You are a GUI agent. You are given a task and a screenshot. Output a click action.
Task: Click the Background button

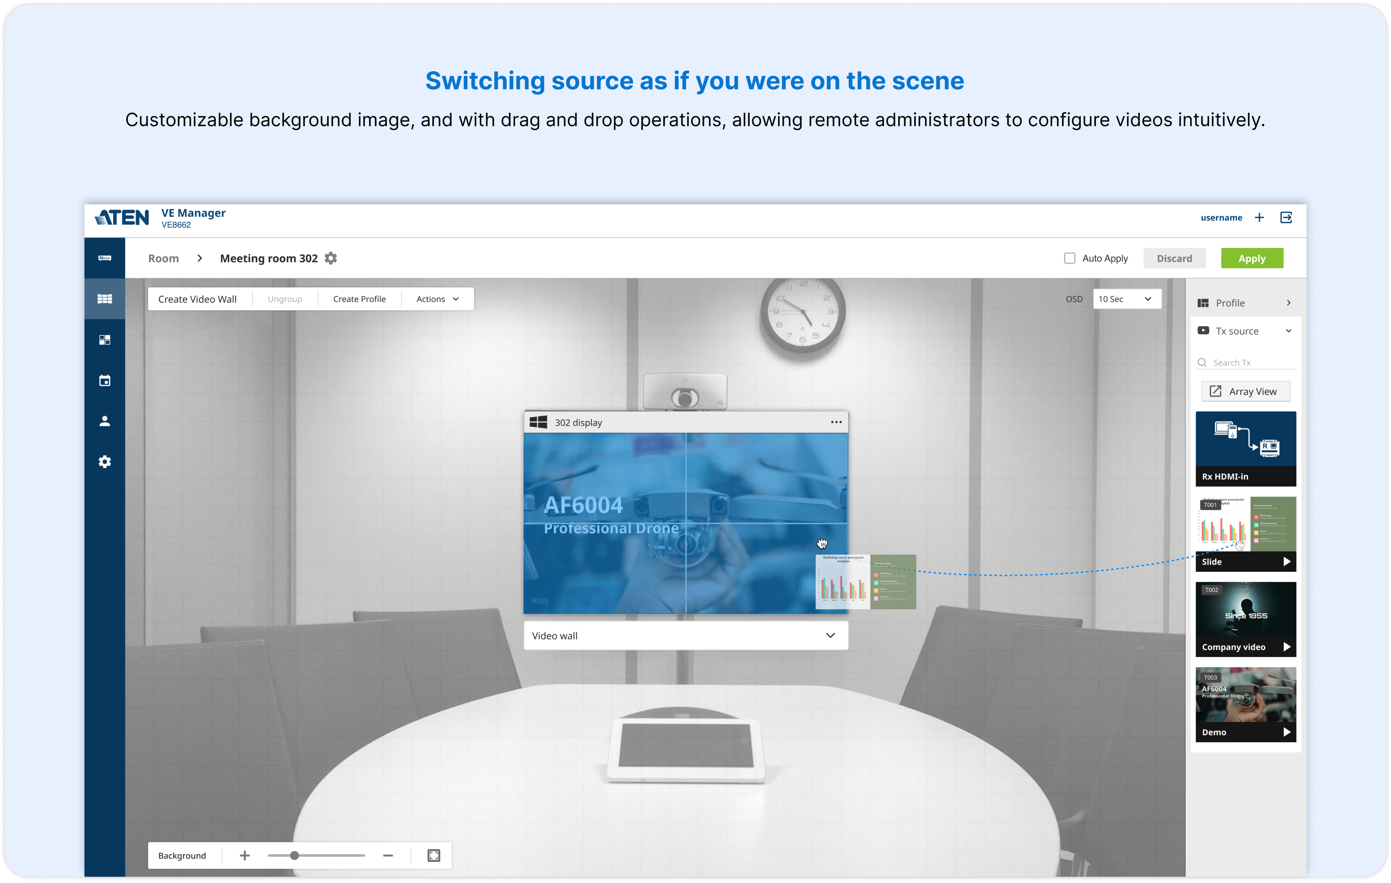[182, 855]
